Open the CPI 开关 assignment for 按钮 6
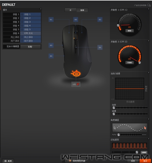 pos(30,33)
